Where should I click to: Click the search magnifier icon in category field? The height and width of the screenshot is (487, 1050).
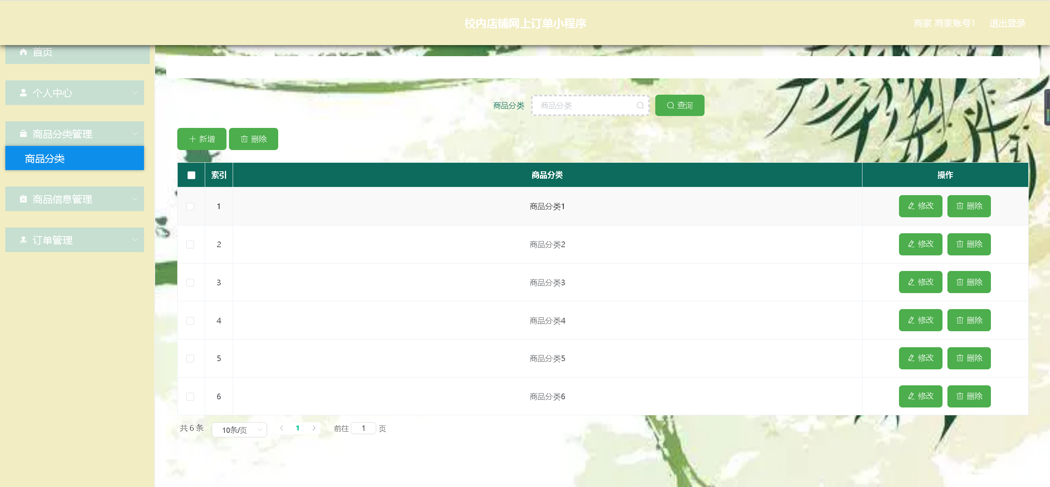pyautogui.click(x=640, y=105)
